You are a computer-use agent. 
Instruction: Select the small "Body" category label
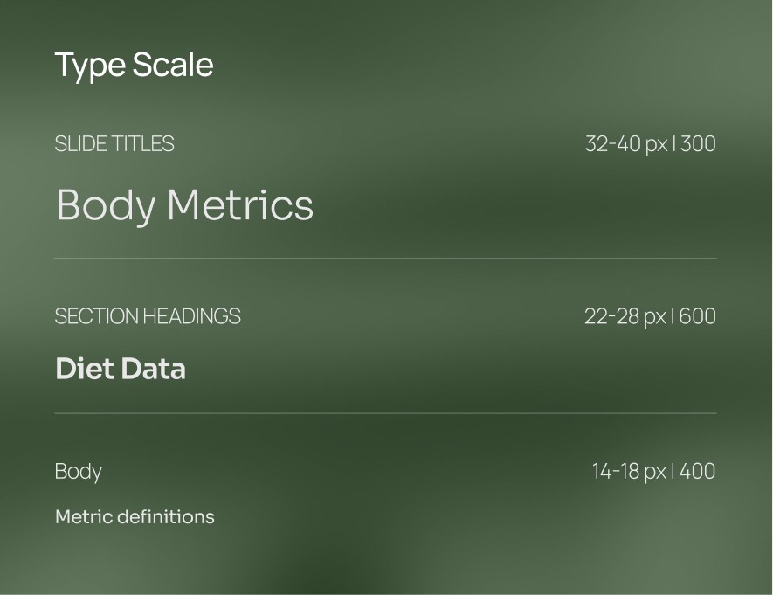click(79, 473)
